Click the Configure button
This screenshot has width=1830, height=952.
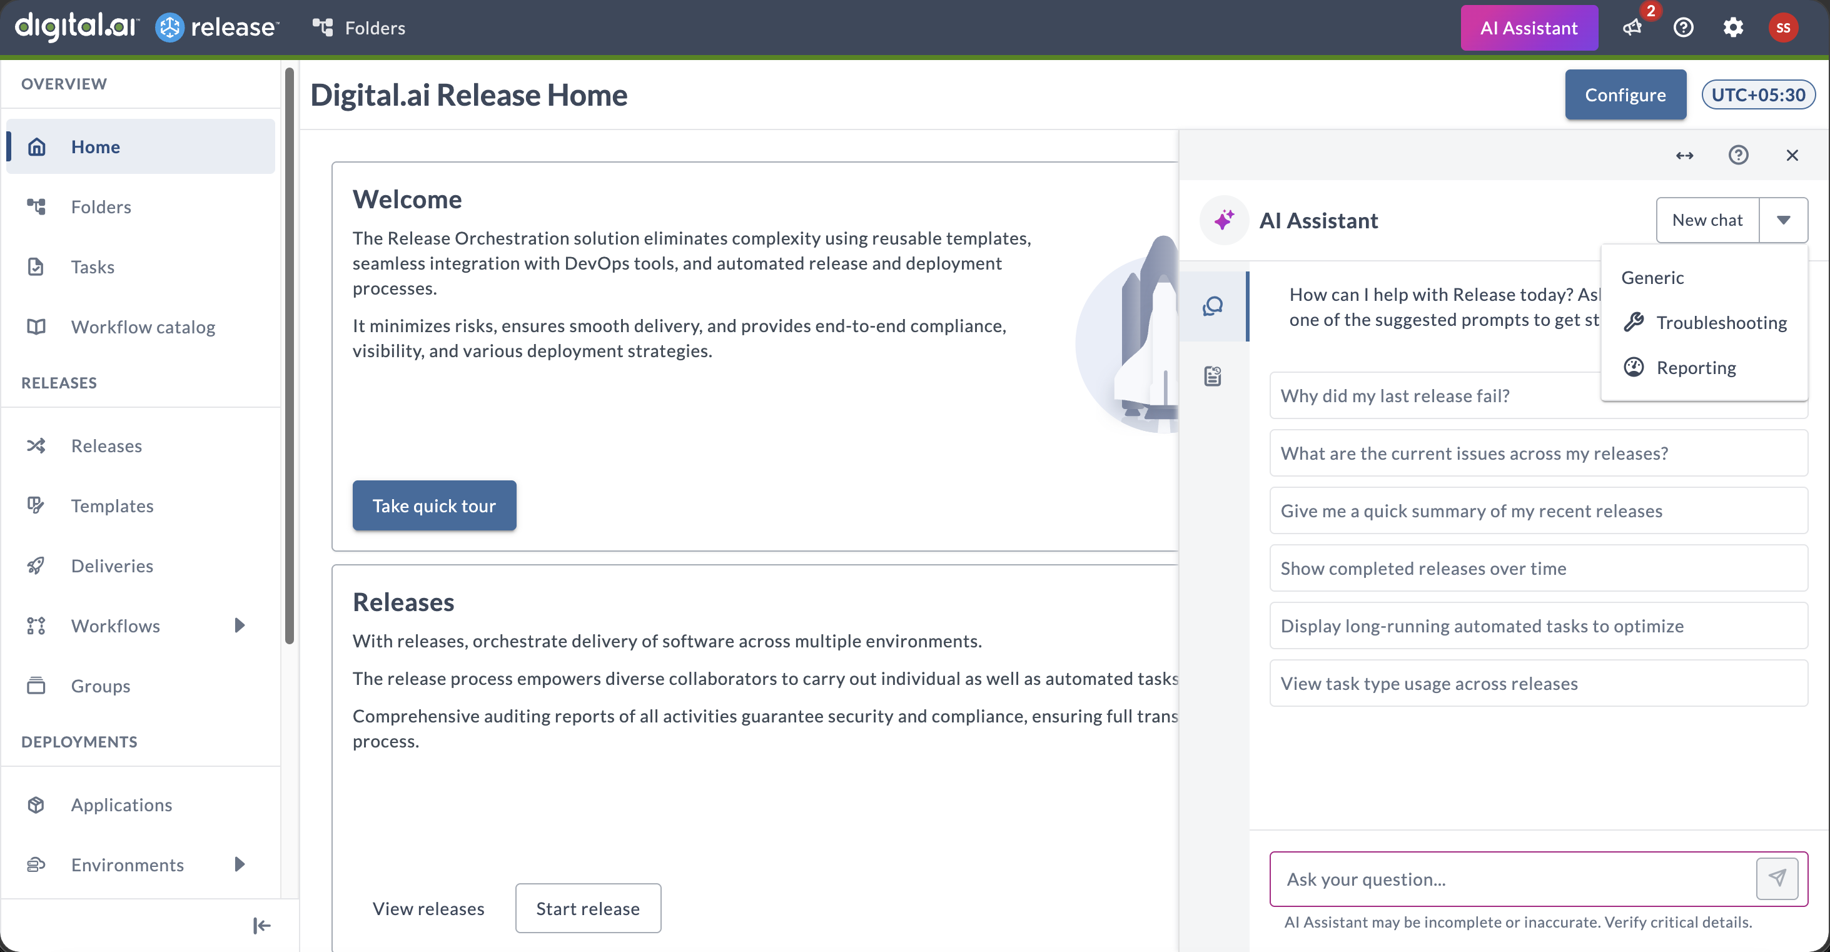point(1625,94)
